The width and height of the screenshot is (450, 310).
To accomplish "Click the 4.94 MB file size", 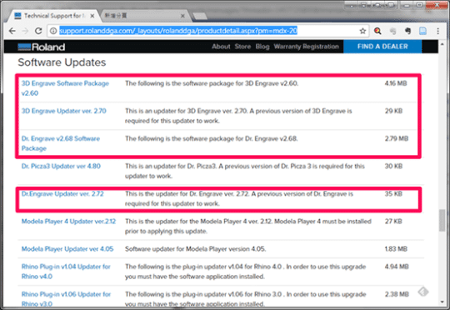I will click(397, 267).
